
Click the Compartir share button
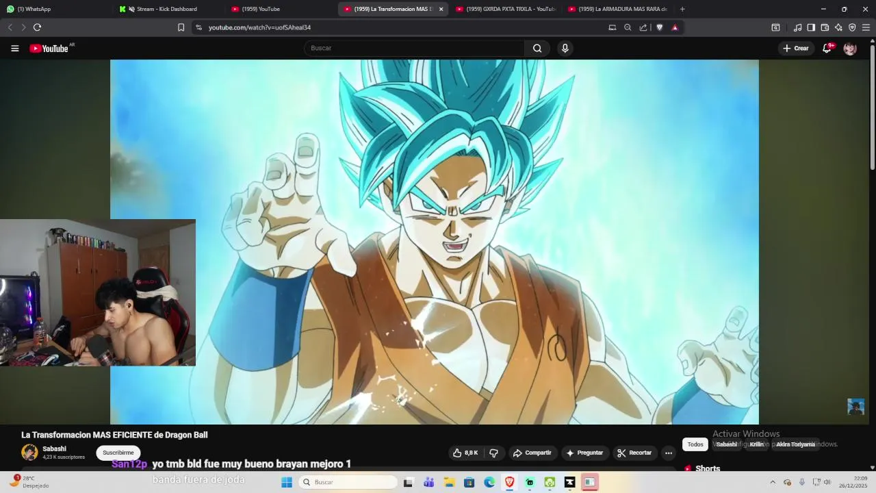coord(532,453)
